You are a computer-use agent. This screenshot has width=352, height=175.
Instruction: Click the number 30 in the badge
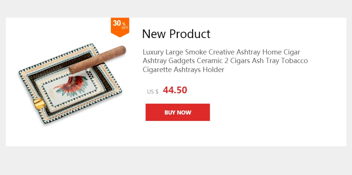117,23
